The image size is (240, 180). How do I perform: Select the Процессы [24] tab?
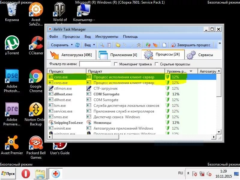[163, 54]
